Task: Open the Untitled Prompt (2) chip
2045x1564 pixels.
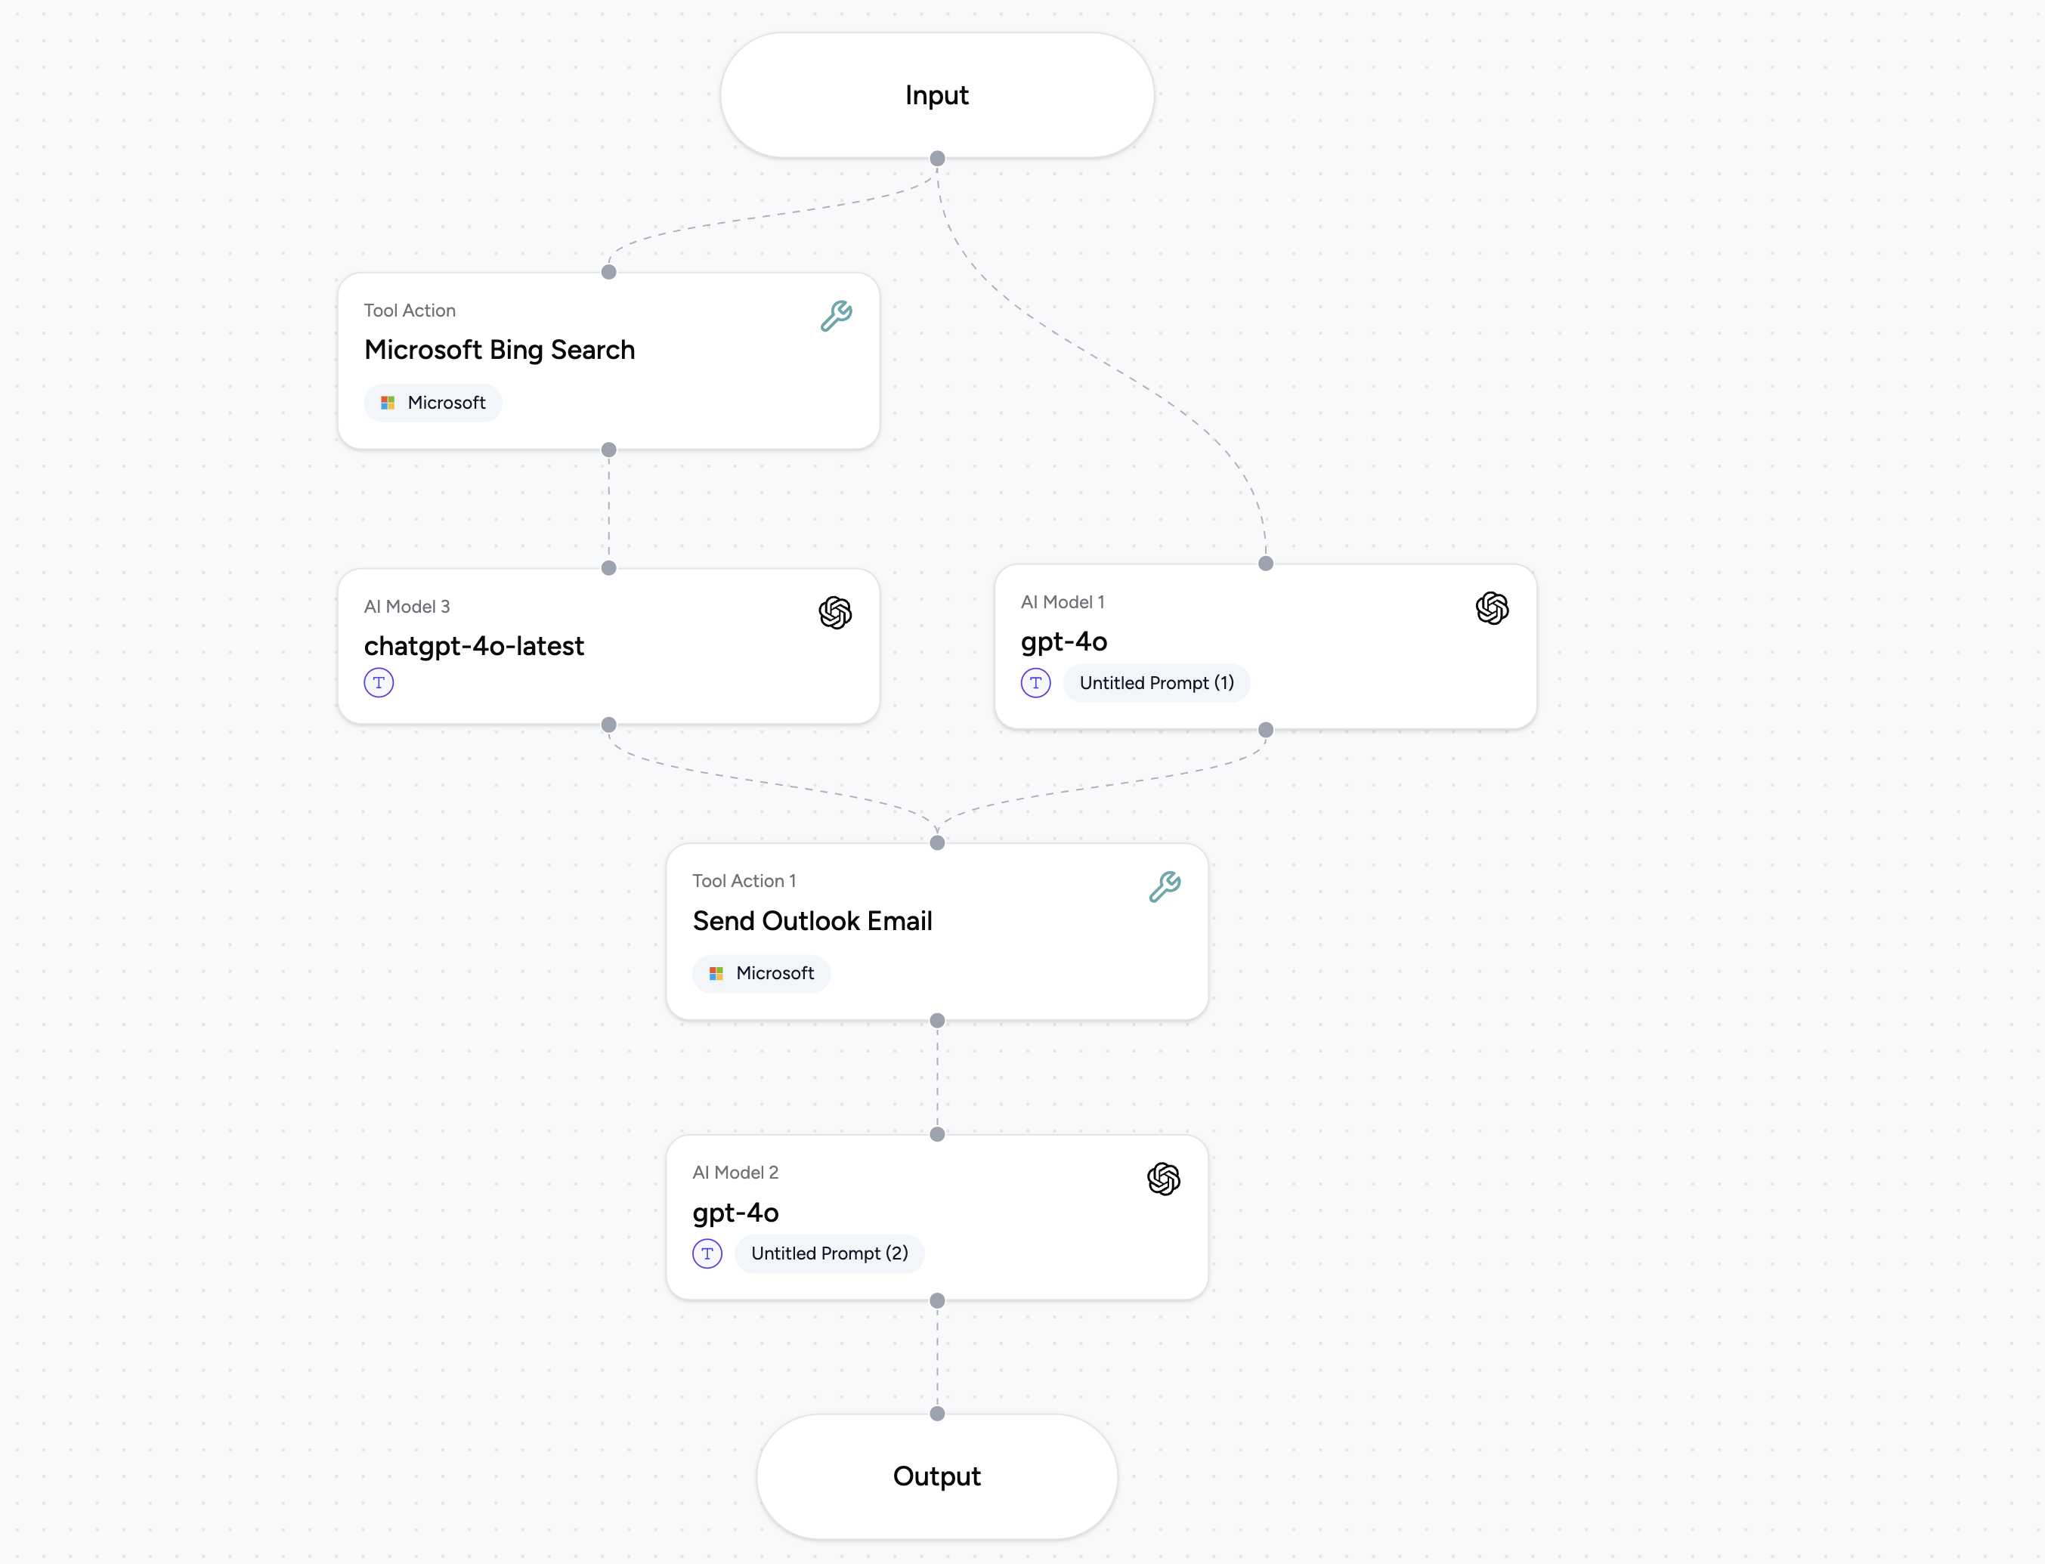Action: 830,1253
